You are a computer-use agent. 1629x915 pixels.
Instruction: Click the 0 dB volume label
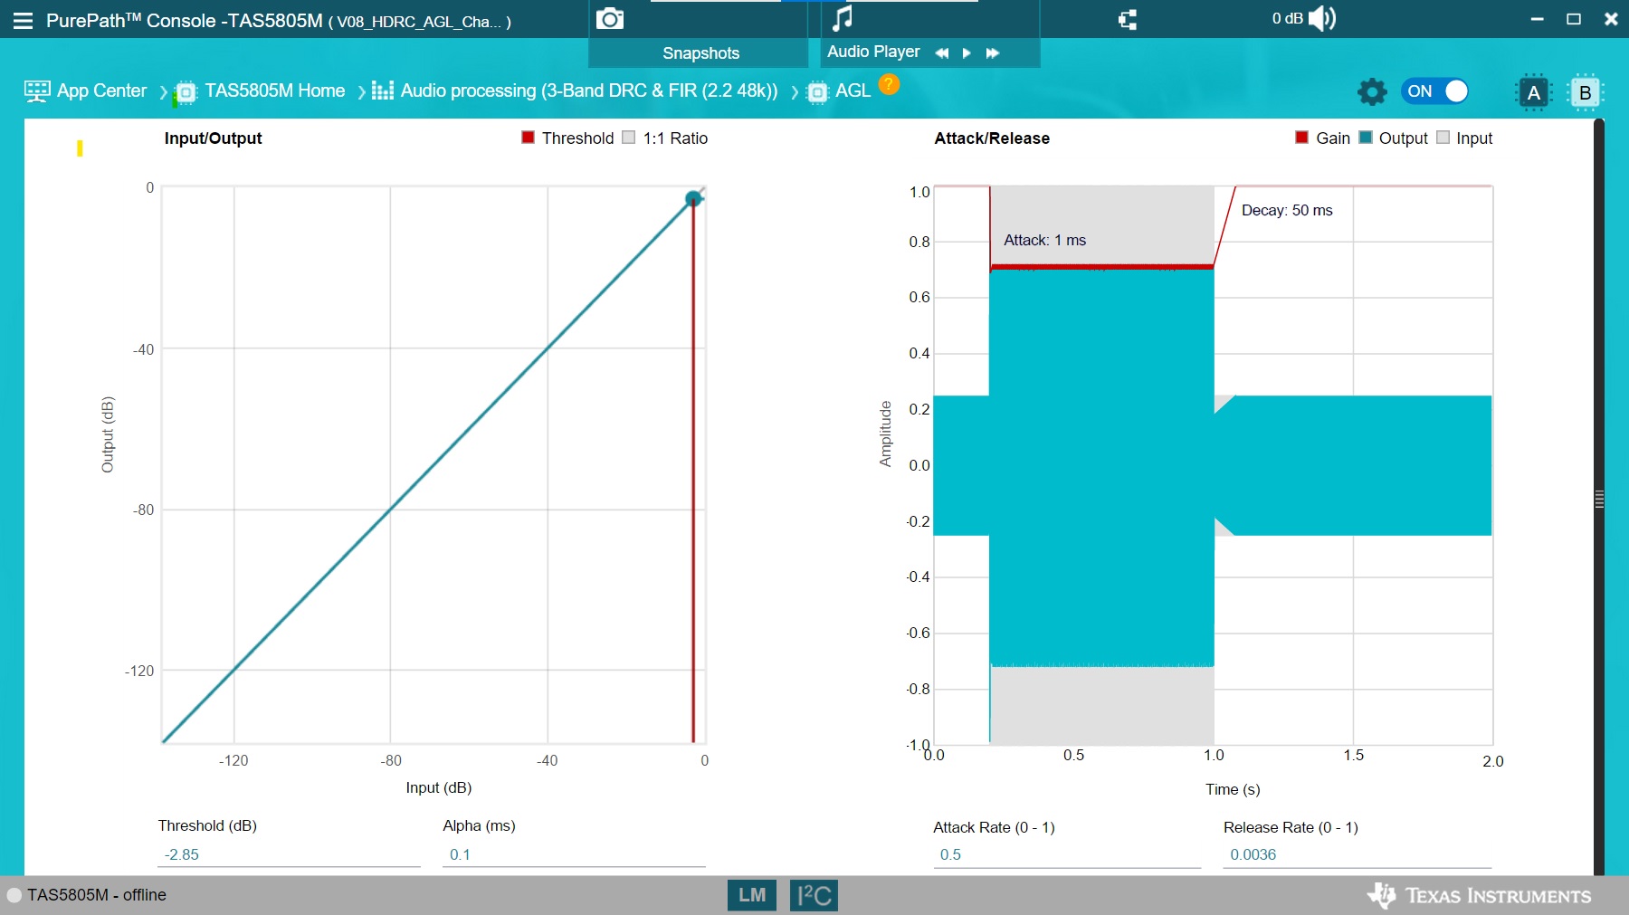point(1287,18)
